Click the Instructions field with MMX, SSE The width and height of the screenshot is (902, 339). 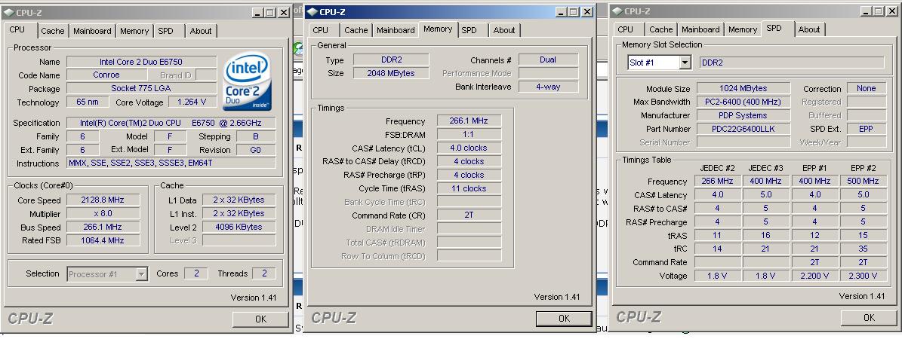(x=171, y=163)
